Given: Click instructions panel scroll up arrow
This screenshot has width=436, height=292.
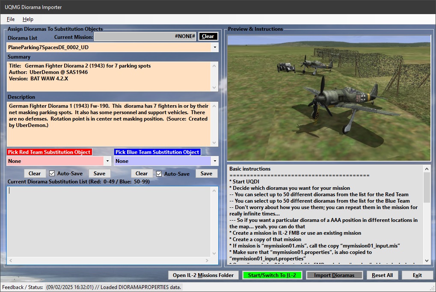Looking at the screenshot, I should tap(427, 168).
